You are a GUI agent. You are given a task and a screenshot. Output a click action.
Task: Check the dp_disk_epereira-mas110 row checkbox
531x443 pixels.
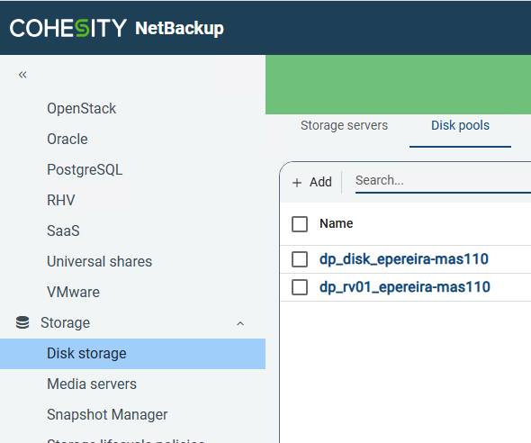point(300,259)
